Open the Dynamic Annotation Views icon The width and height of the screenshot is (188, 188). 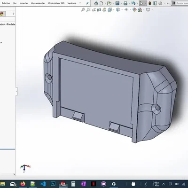point(104,10)
